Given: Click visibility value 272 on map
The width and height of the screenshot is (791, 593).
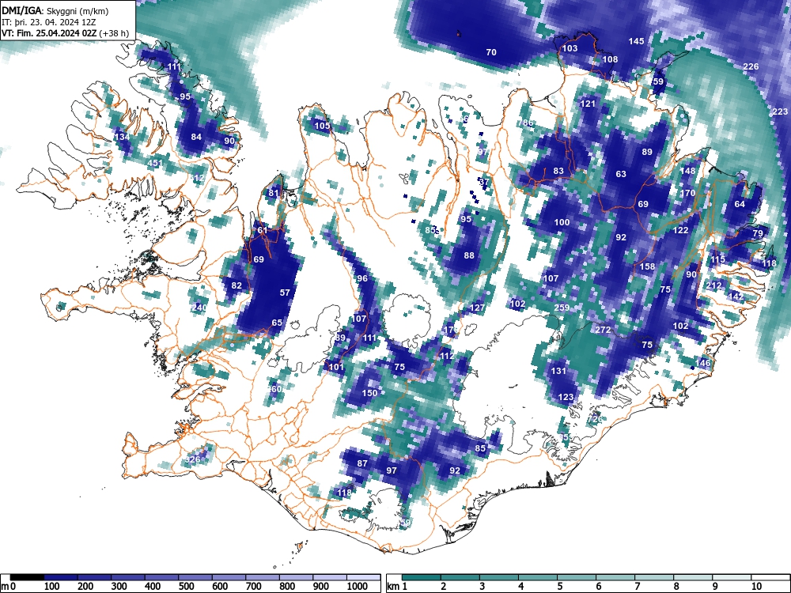Looking at the screenshot, I should click(603, 330).
